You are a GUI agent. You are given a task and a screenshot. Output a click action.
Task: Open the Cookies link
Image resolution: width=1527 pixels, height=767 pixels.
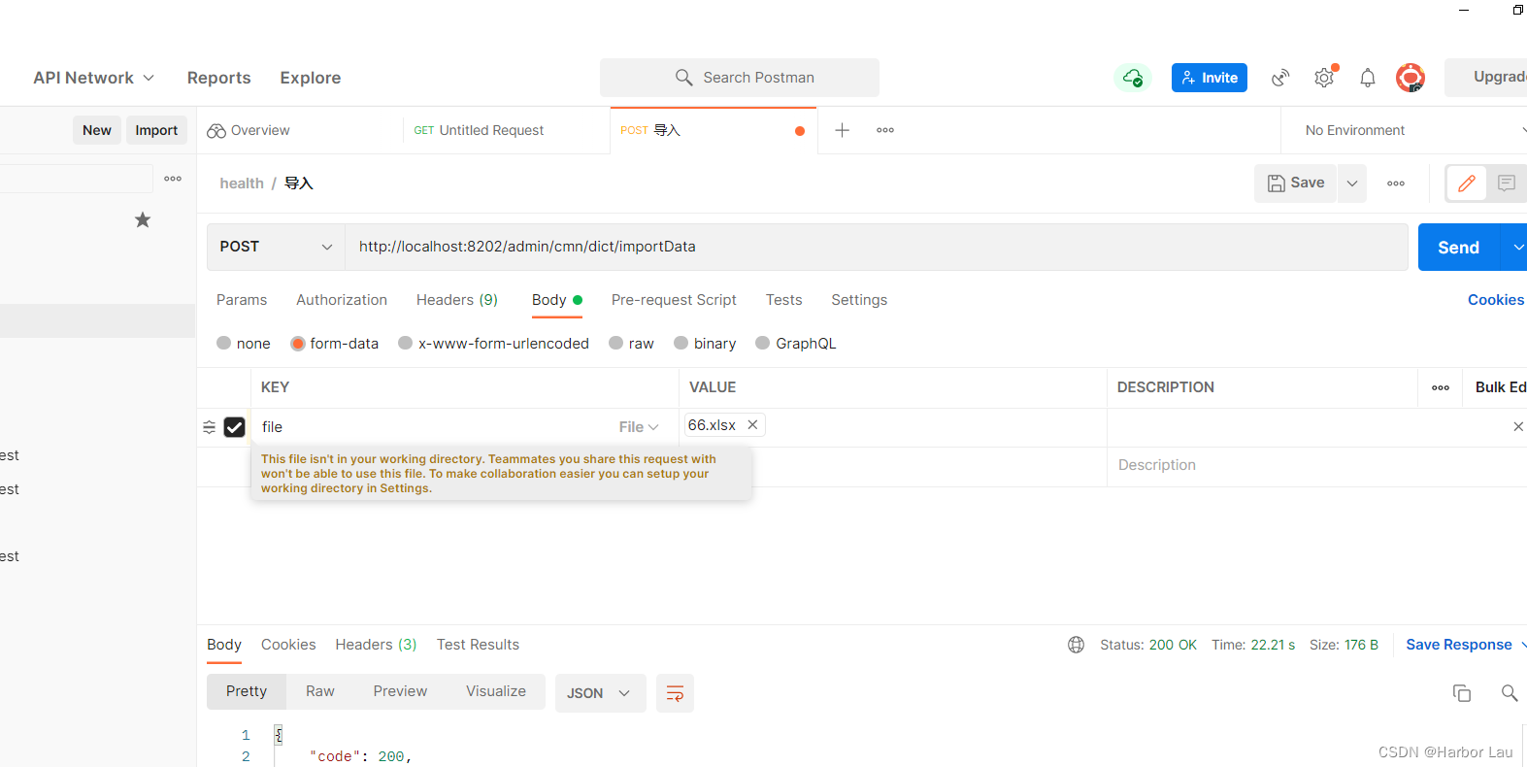[x=1496, y=300]
